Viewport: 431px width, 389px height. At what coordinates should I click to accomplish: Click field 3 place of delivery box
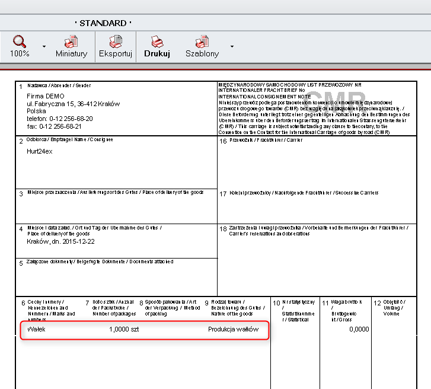[x=116, y=208]
